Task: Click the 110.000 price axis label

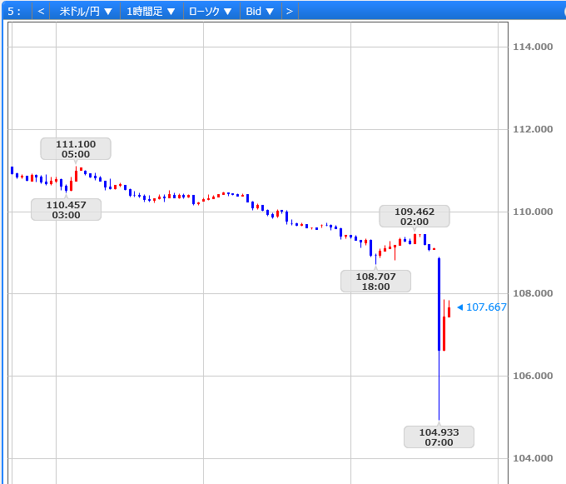Action: 533,212
